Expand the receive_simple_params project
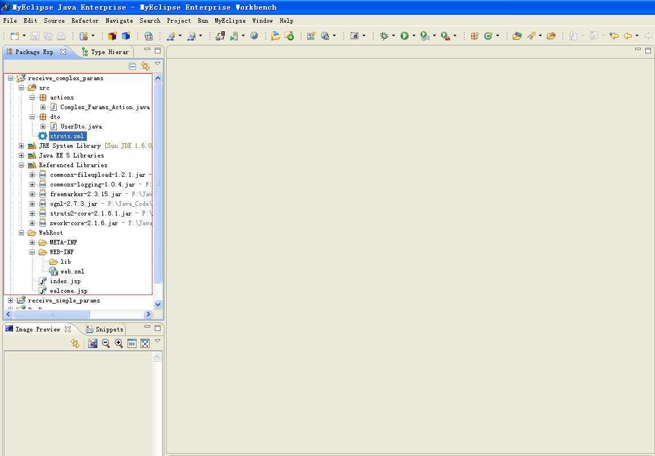The height and width of the screenshot is (456, 655). (x=10, y=300)
